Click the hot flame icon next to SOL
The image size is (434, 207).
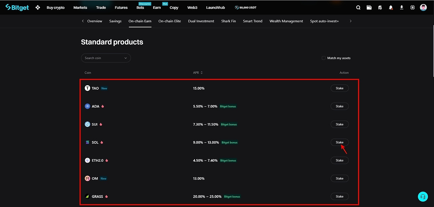pos(102,142)
